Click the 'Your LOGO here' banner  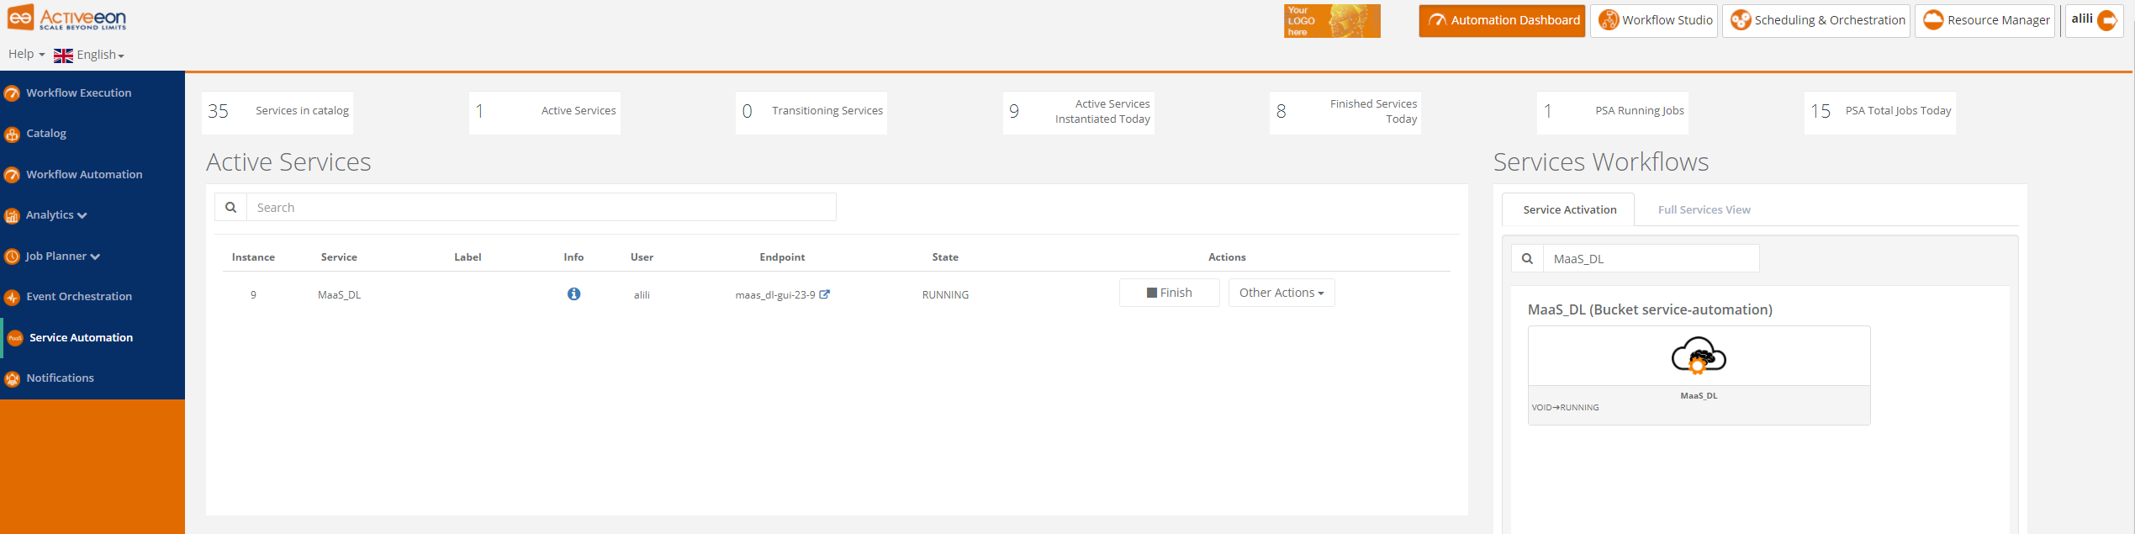(1332, 21)
